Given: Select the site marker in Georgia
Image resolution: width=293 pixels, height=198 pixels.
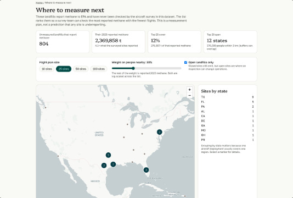Looking at the screenshot, I should 144,154.
